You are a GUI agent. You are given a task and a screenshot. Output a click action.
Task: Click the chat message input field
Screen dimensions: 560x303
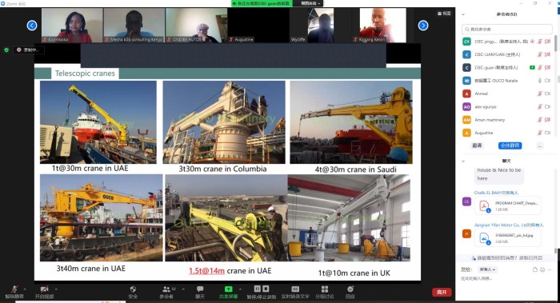[x=507, y=278]
